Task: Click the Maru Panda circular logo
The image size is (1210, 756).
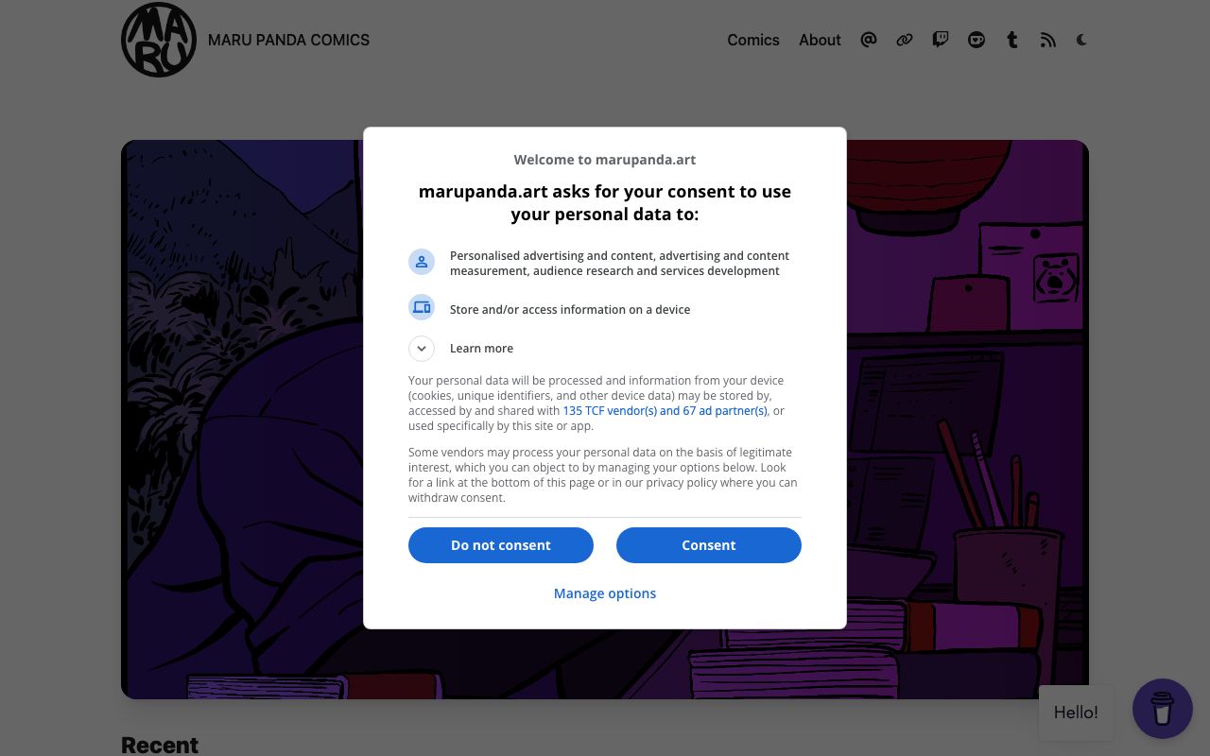Action: [159, 40]
